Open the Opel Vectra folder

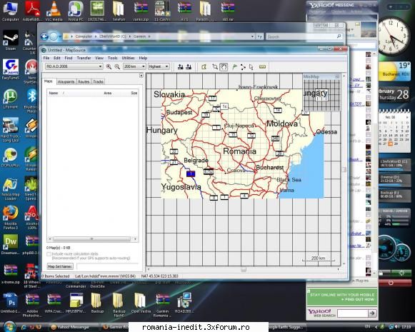(140, 303)
